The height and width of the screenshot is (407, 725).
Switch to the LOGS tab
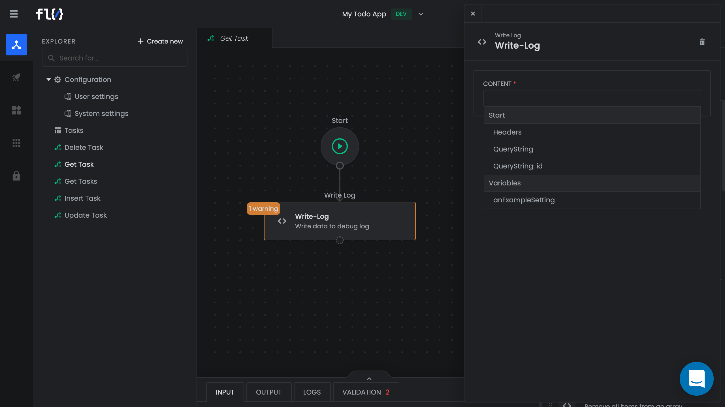click(312, 392)
